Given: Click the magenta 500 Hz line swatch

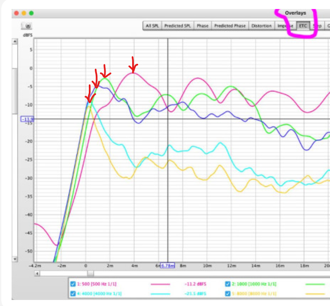Looking at the screenshot, I should 160,284.
